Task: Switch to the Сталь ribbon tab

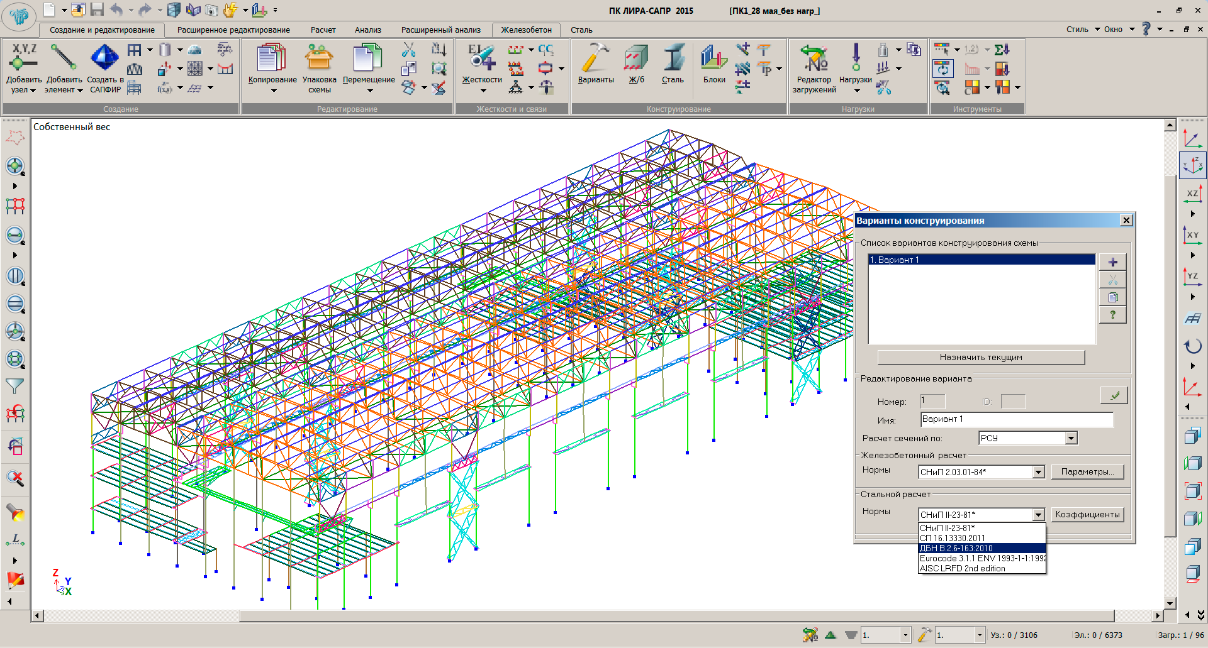Action: click(x=581, y=30)
